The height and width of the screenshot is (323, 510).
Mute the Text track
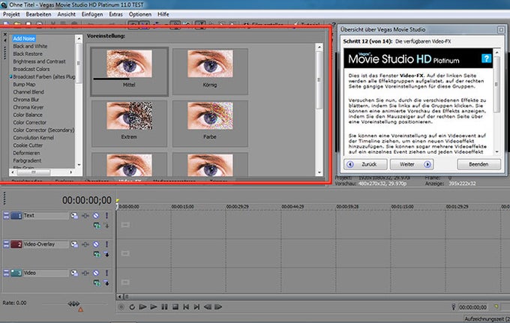pyautogui.click(x=96, y=215)
